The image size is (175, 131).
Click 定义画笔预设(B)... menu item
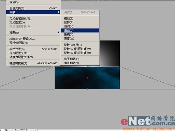(33, 18)
